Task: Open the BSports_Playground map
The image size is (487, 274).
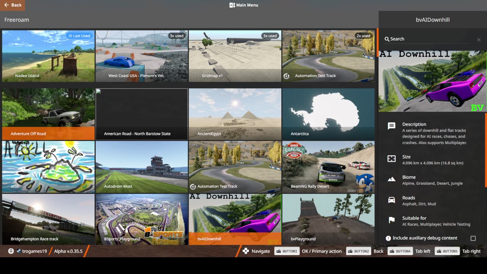Action: 142,219
